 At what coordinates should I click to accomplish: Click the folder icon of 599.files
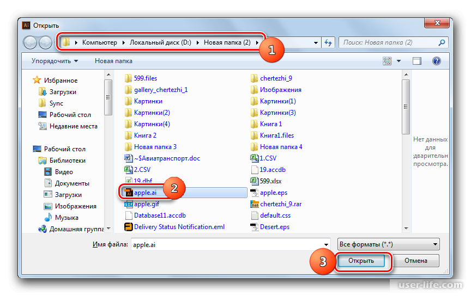tap(128, 78)
